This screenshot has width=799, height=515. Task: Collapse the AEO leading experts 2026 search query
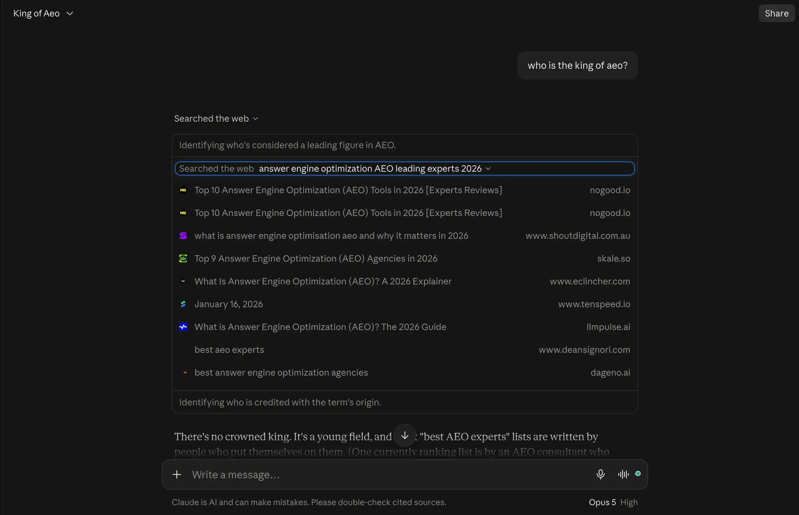click(404, 168)
